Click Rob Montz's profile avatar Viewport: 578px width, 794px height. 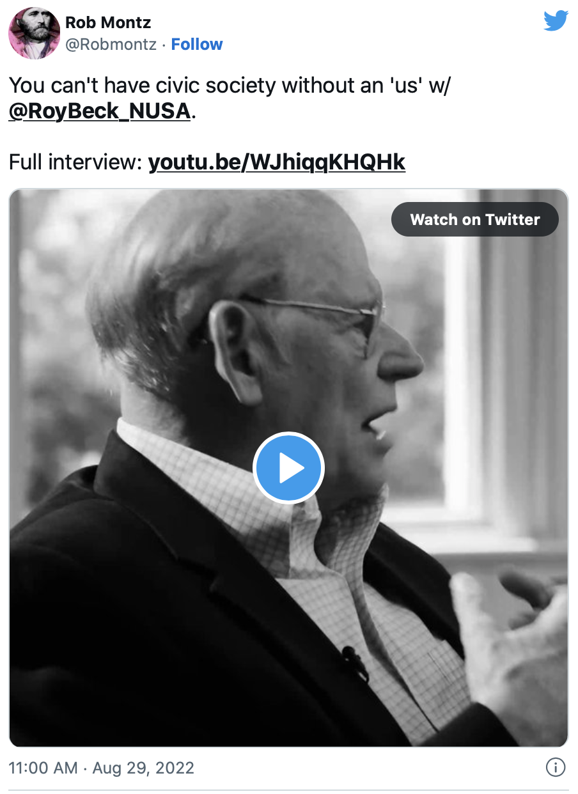point(34,34)
